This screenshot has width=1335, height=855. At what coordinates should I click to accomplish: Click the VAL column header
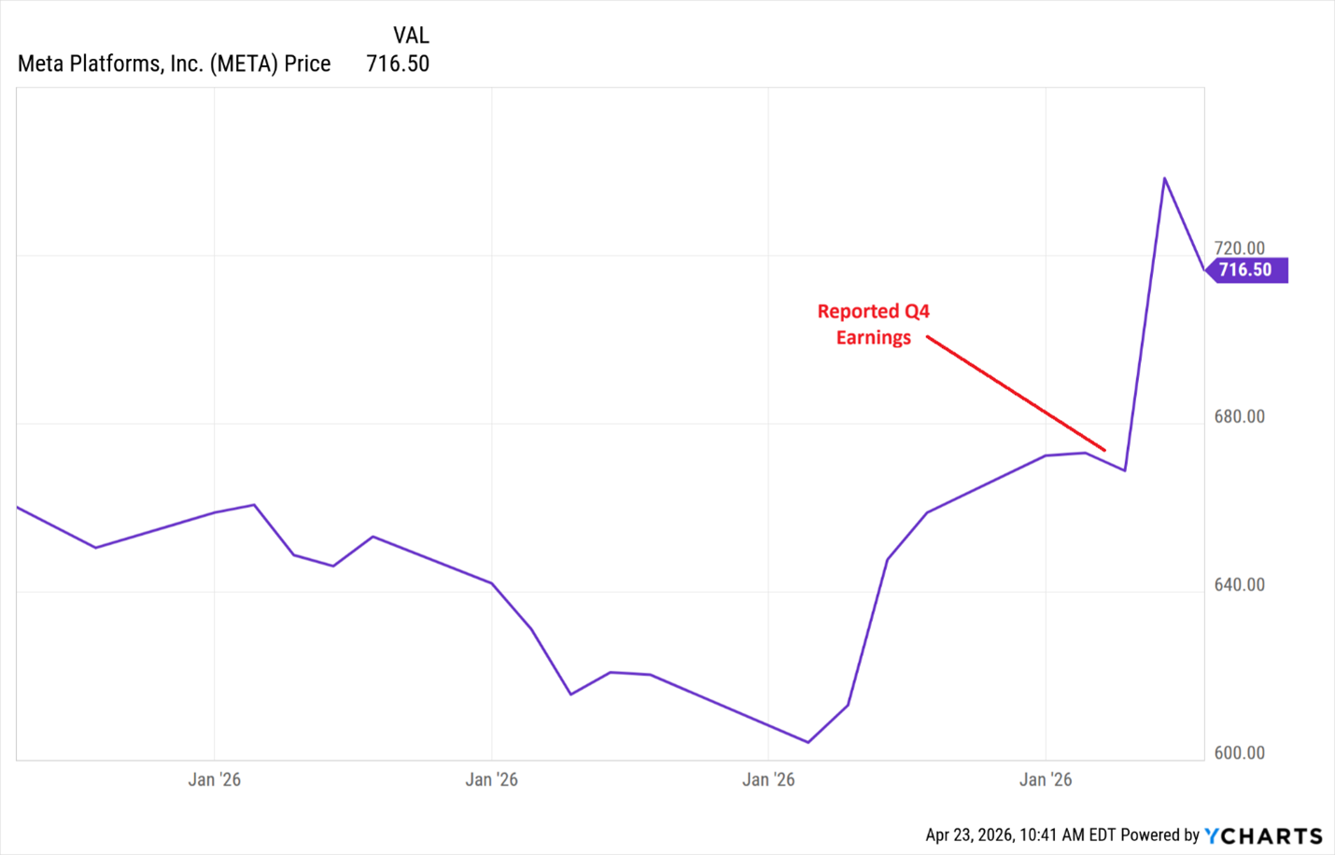pyautogui.click(x=411, y=35)
